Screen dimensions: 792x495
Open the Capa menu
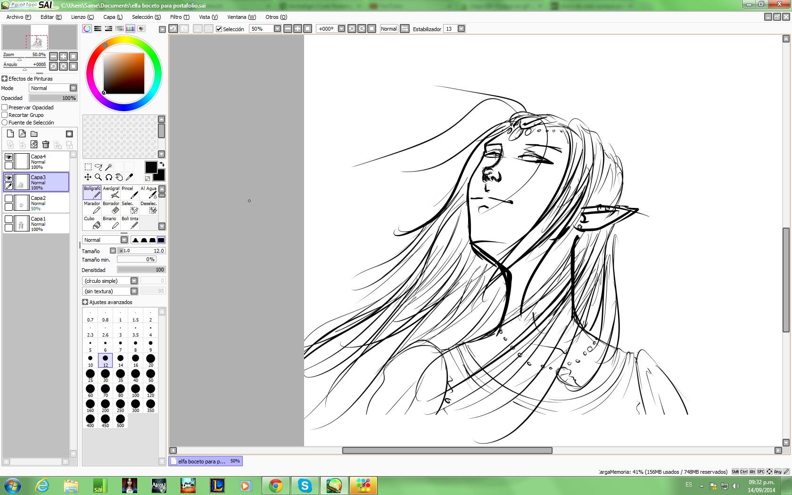[x=113, y=17]
